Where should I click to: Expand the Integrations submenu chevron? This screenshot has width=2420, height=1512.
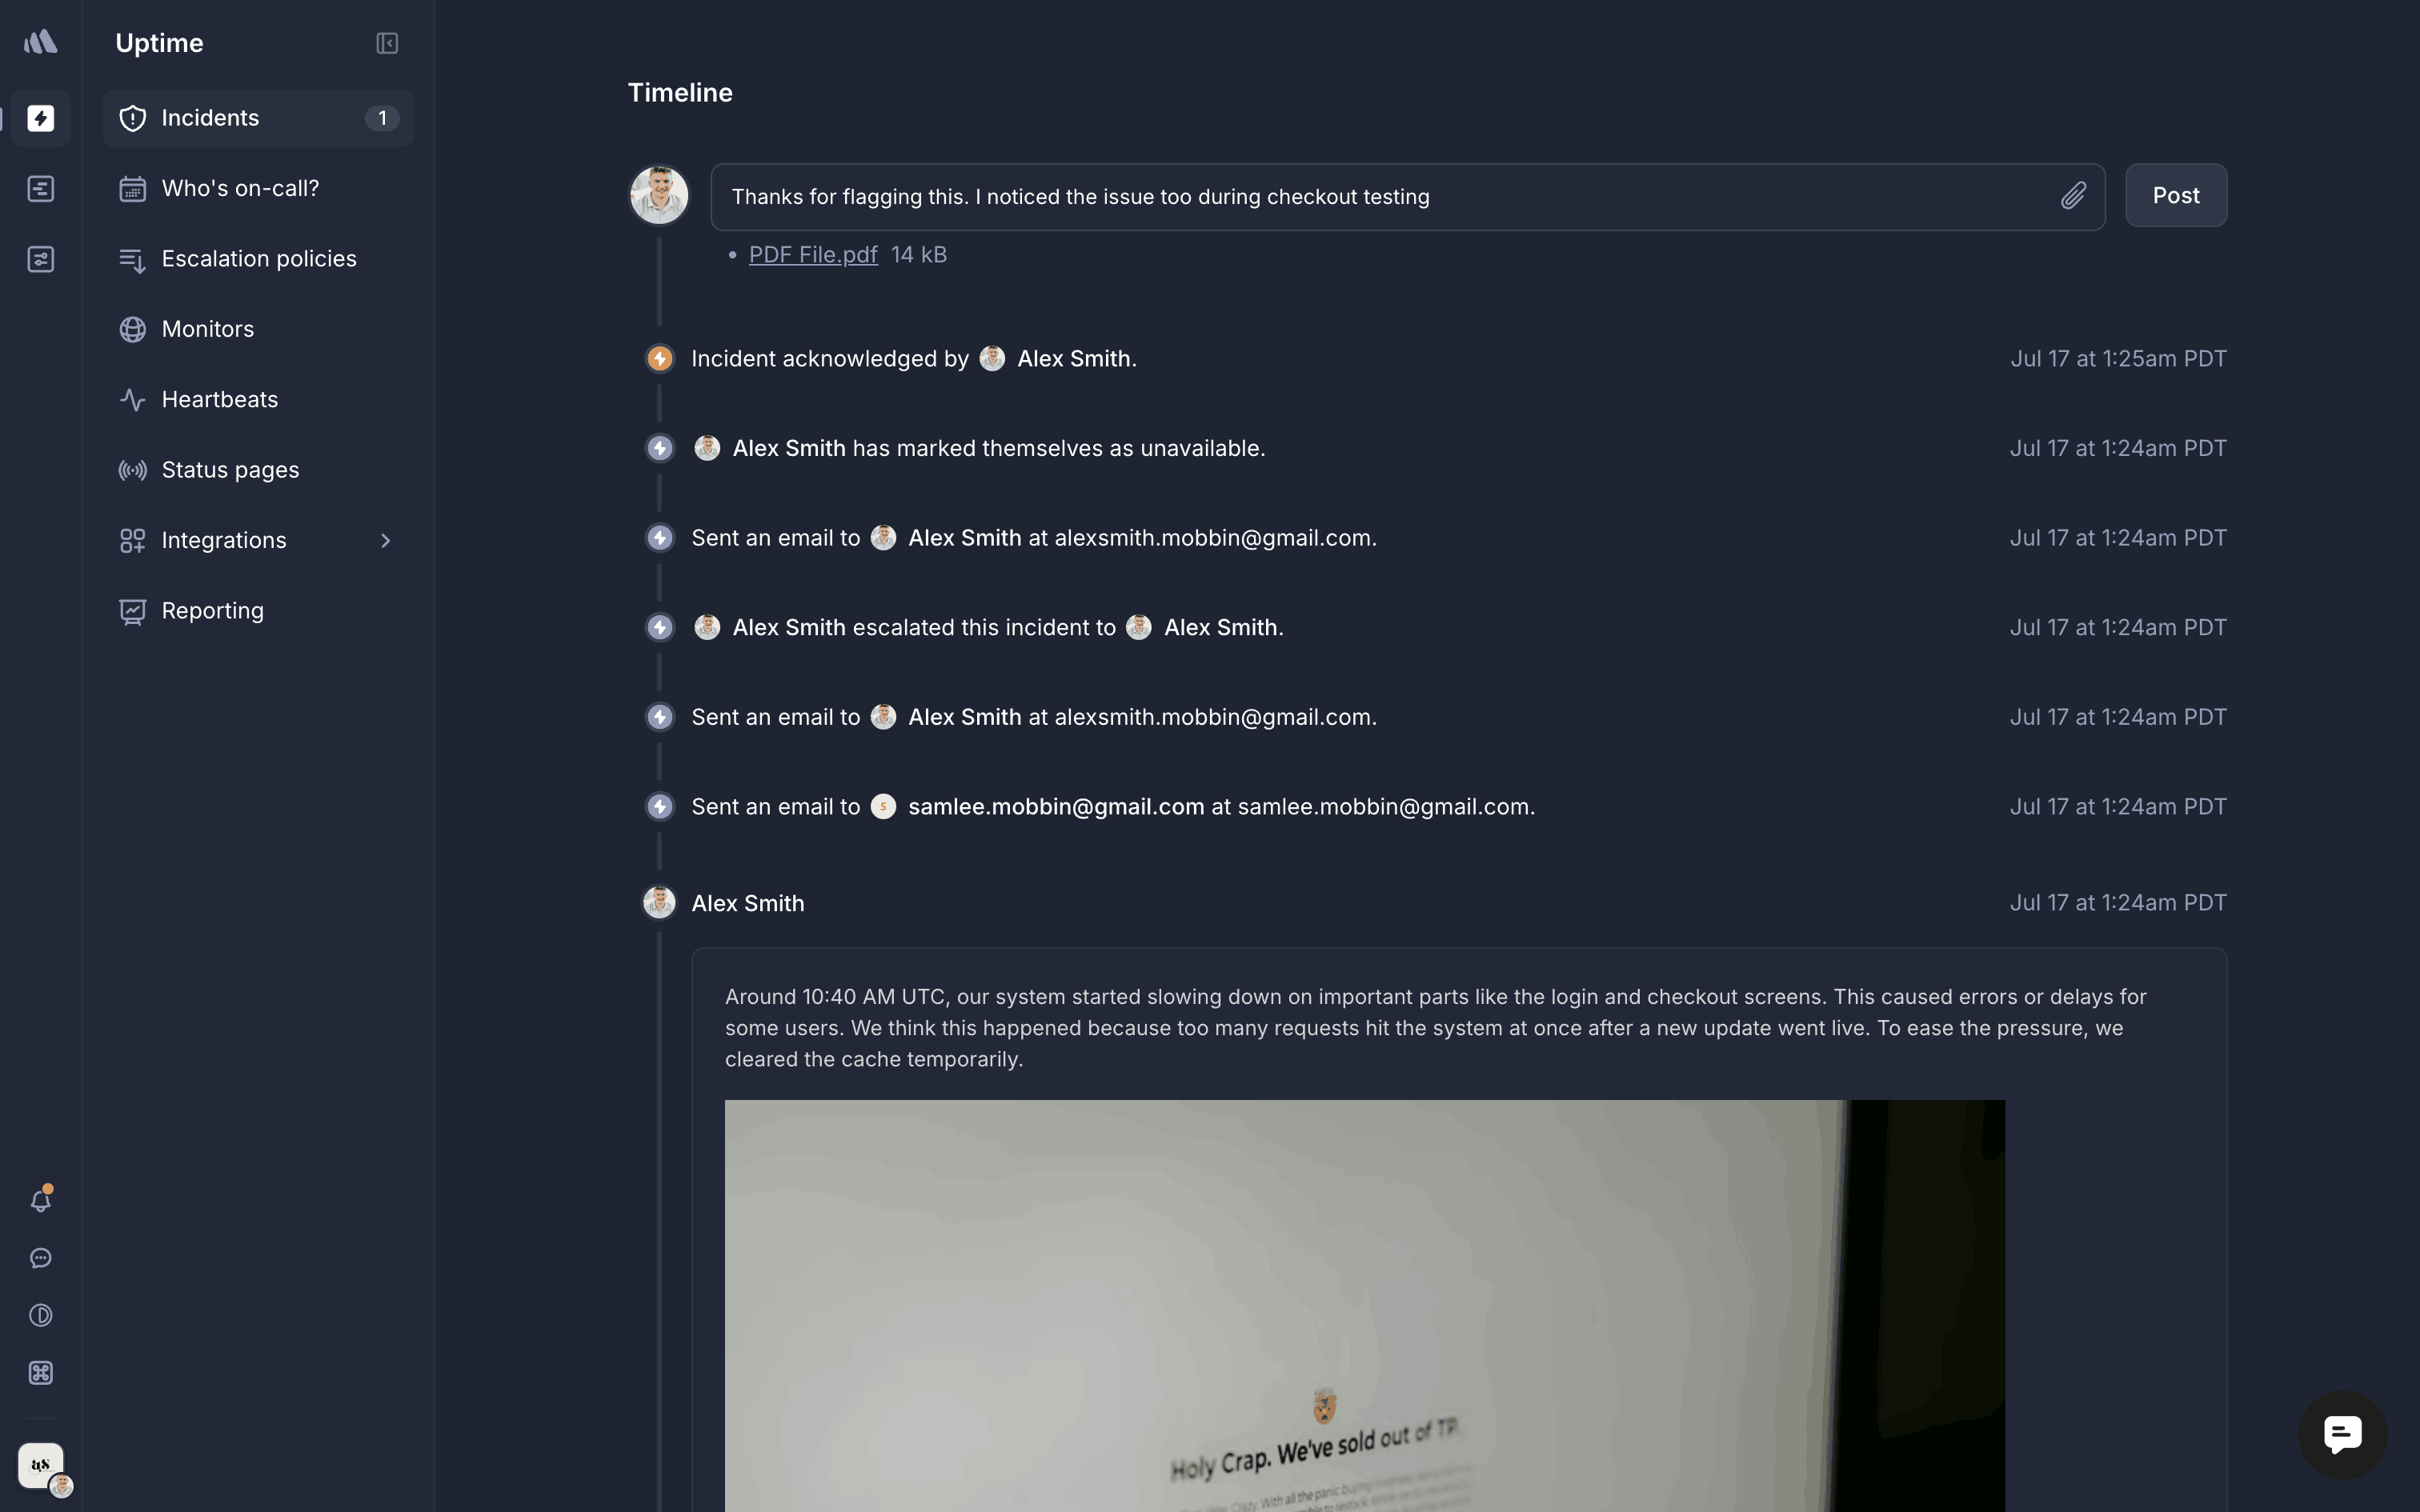[386, 541]
